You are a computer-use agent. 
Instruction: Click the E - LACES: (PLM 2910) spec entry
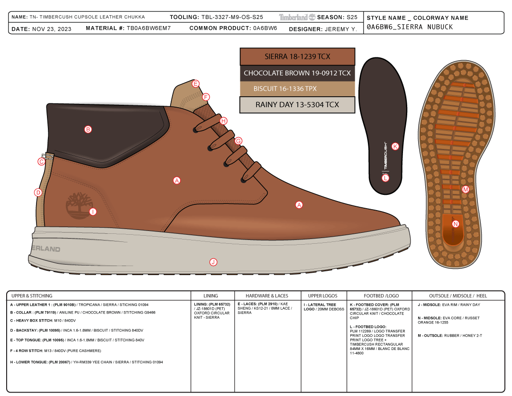[265, 308]
